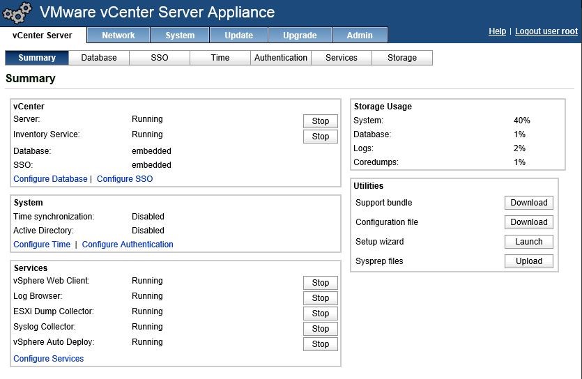Select the Upgrade tab
The image size is (582, 379).
[x=300, y=36]
